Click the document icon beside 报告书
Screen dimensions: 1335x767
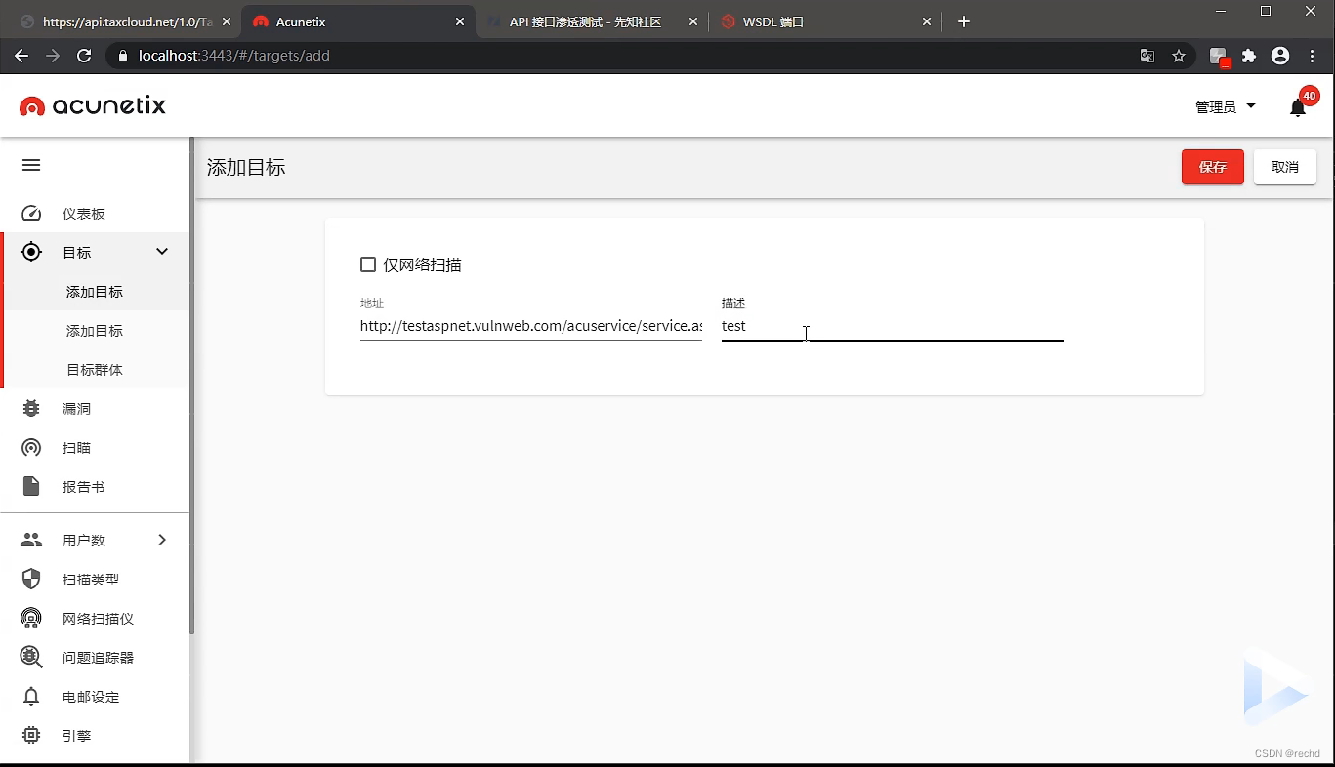(31, 486)
